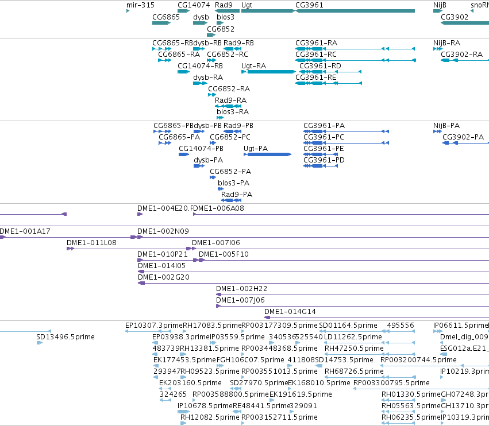Click EST LD11262.5prime
Image resolution: width=489 pixels, height=426 pixels.
pyautogui.click(x=353, y=337)
